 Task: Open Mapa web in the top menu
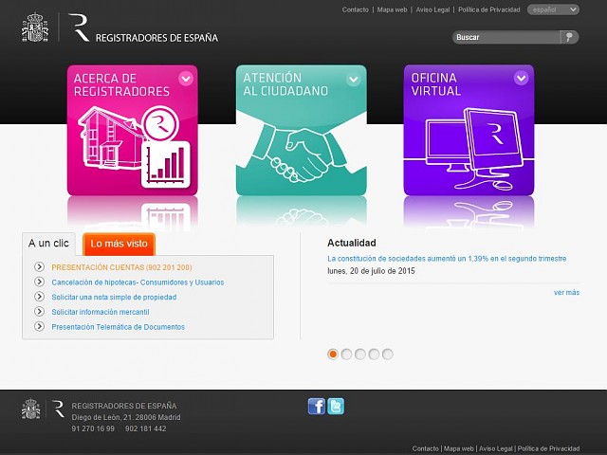click(x=392, y=9)
